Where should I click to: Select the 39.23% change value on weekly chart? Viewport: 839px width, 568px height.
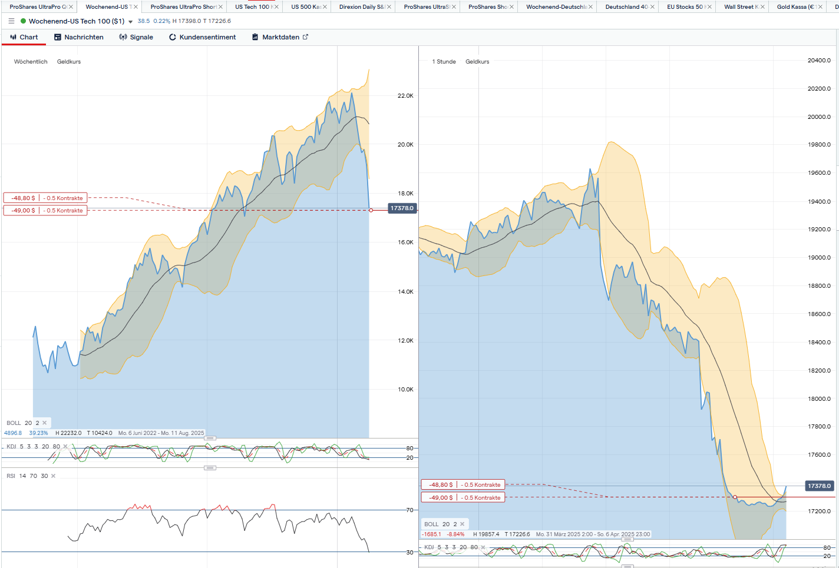[x=38, y=433]
